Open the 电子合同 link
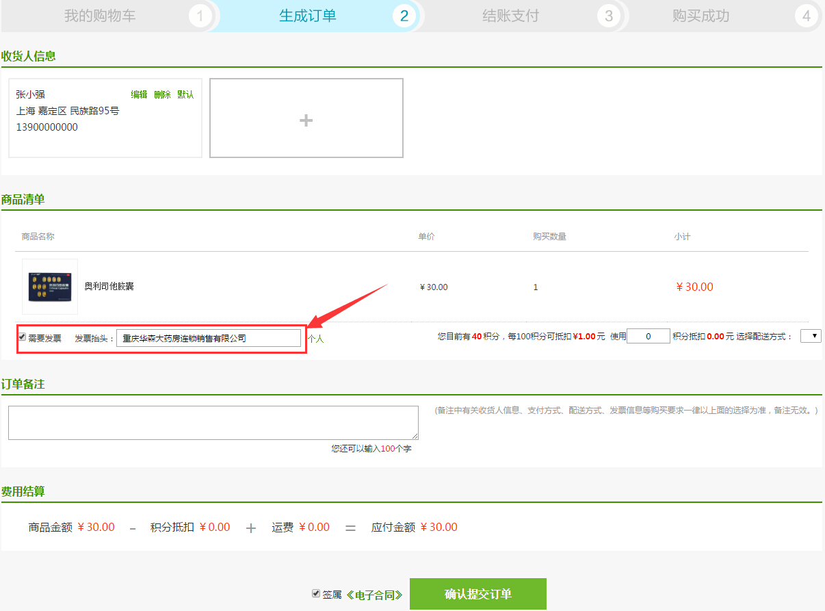 [x=374, y=595]
